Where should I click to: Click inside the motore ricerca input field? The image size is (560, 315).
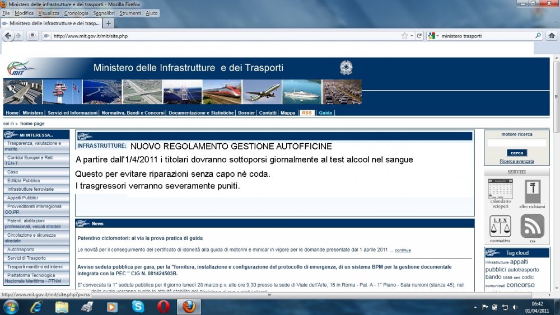[517, 143]
